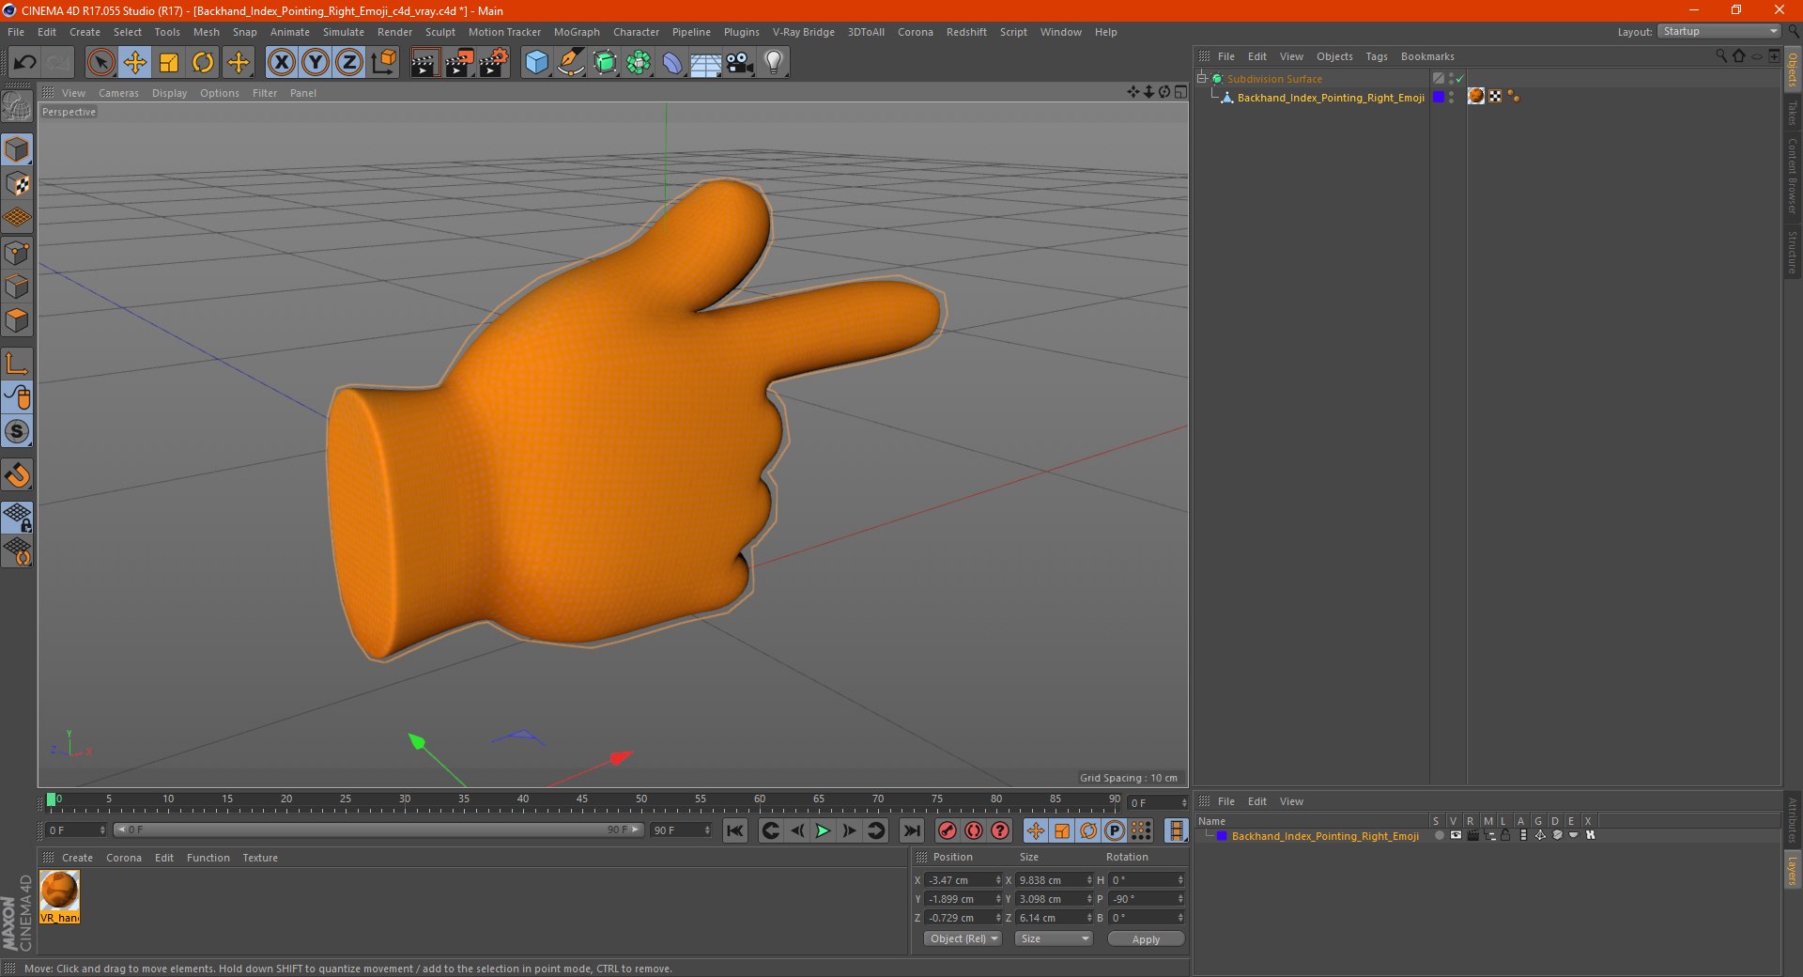Click the orange material tag on Backhand object

(1476, 96)
